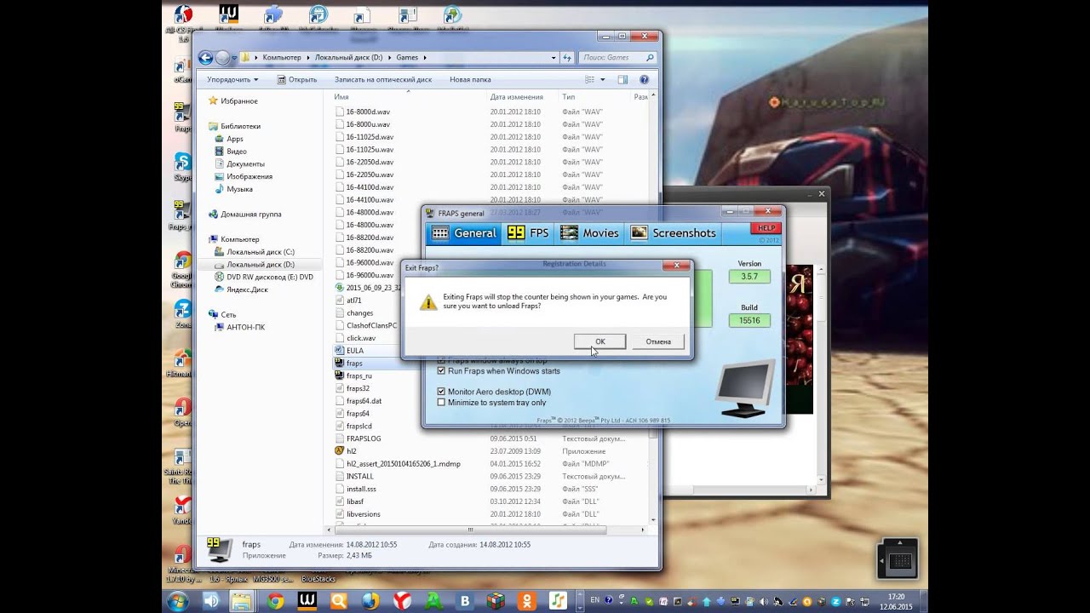Click the Explorer address bar refresh button

click(567, 58)
